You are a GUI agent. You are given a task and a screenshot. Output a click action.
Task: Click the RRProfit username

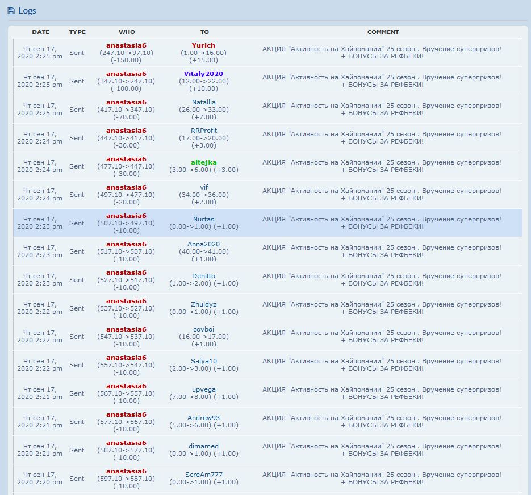[x=203, y=131]
